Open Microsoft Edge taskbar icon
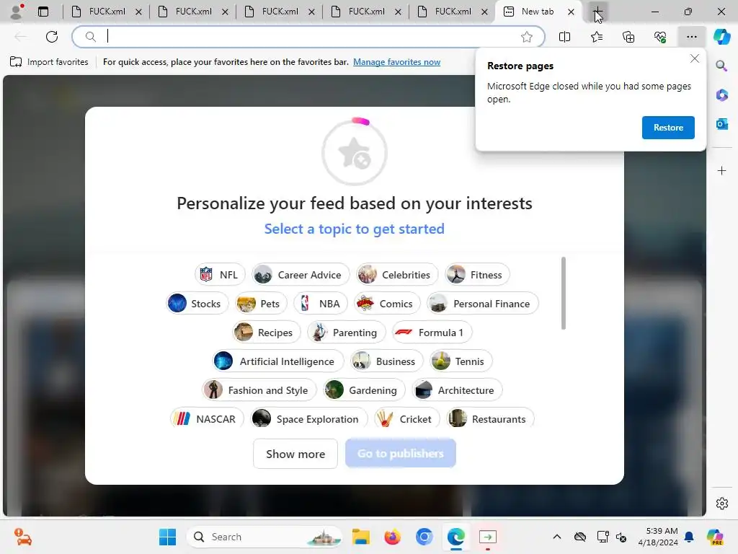Image resolution: width=738 pixels, height=554 pixels. 456,537
